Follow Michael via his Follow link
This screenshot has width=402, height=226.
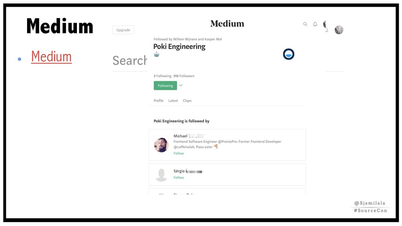179,153
